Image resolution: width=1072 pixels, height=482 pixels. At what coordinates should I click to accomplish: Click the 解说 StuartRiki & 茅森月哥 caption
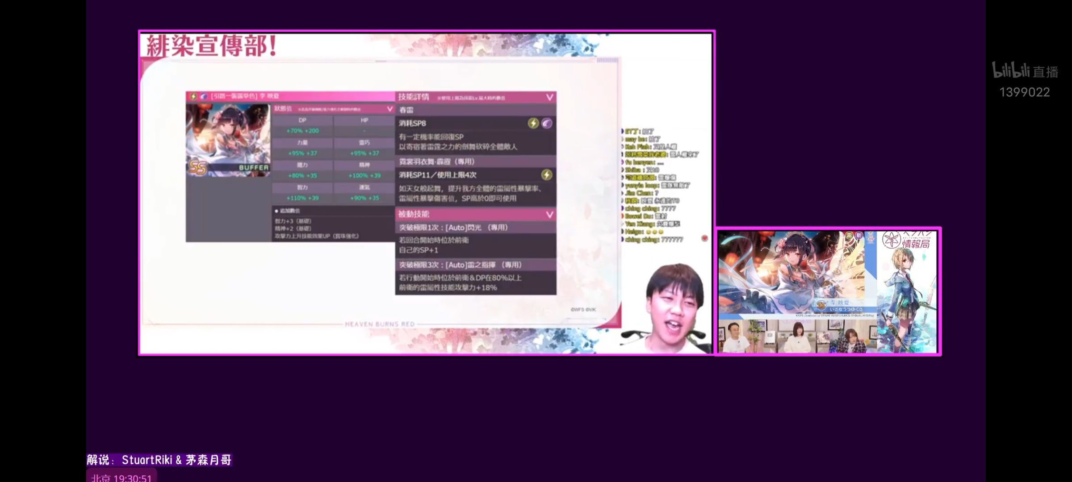159,460
